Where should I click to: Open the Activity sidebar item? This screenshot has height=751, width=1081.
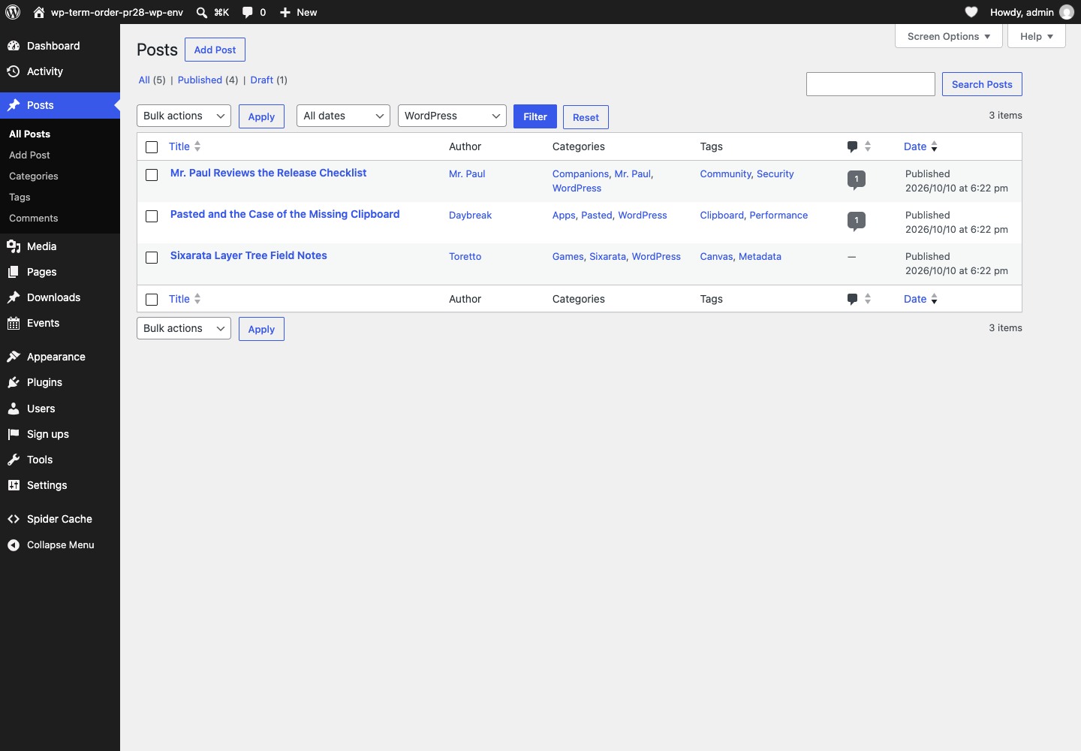click(x=60, y=71)
